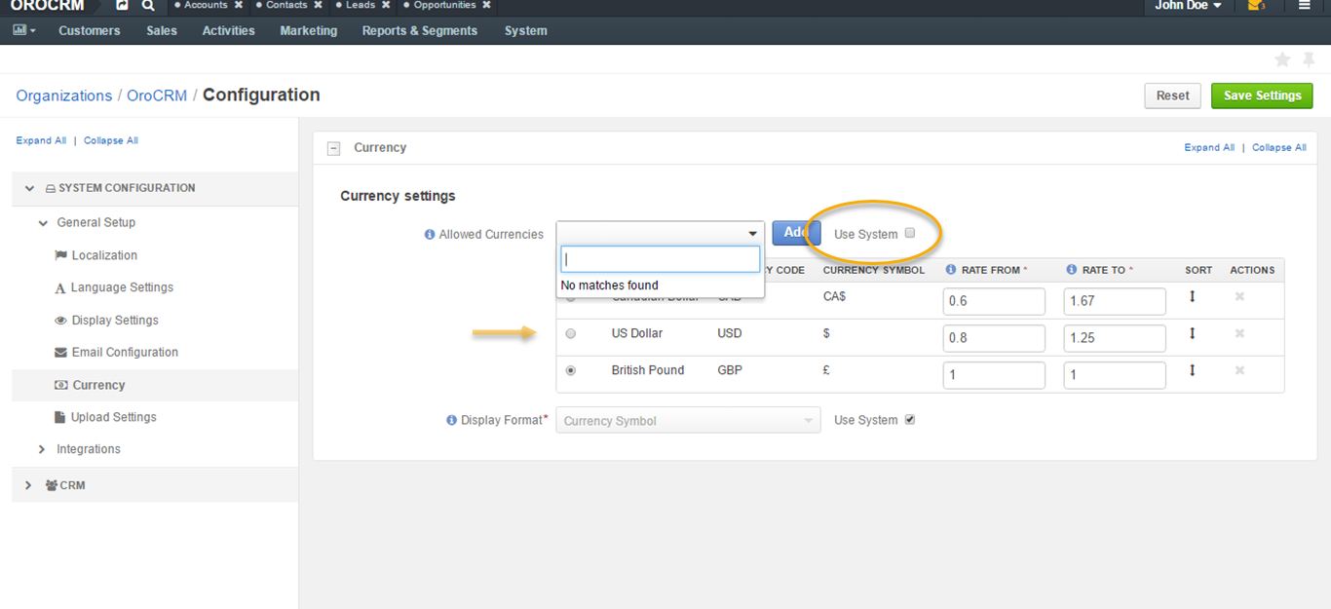
Task: Click Collapse All in the Currency panel
Action: click(x=1279, y=147)
